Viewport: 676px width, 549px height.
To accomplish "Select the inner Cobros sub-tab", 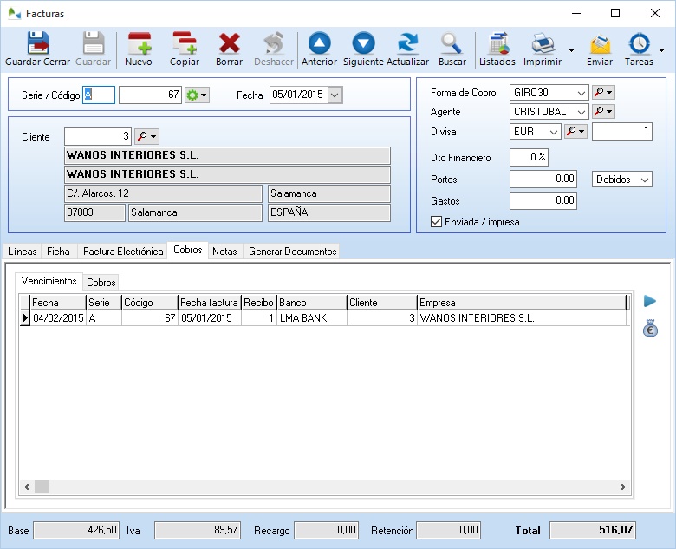I will pyautogui.click(x=101, y=283).
